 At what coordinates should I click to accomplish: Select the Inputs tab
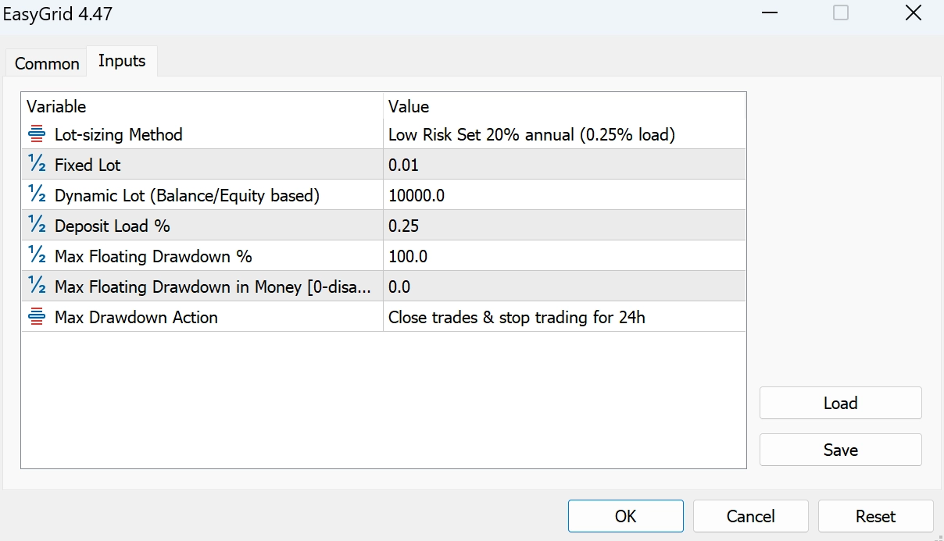pos(122,61)
